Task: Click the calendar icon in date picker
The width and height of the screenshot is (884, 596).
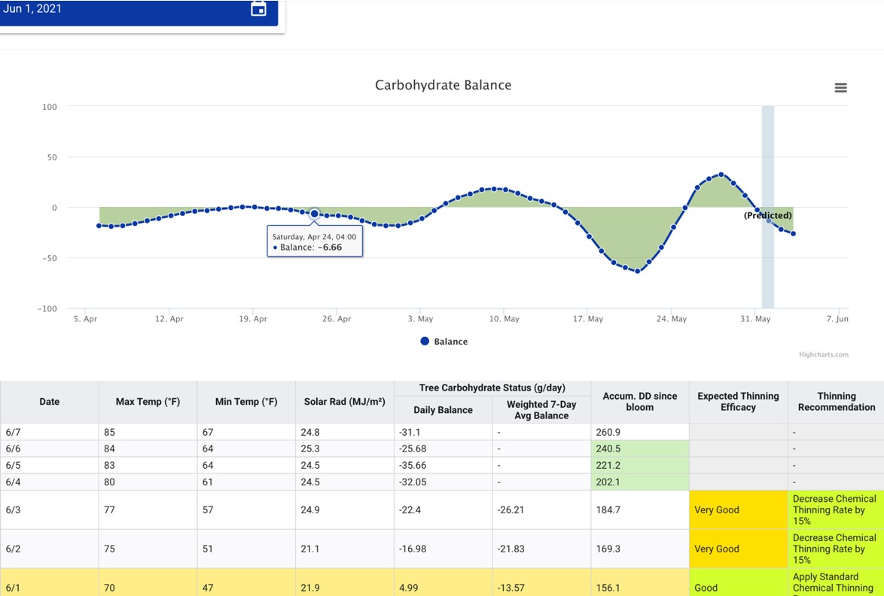Action: [258, 9]
